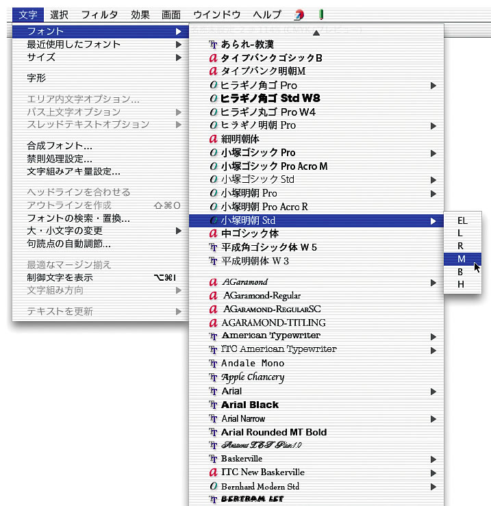
Task: Click highlighted 小塚明朝 Std font row
Action: pyautogui.click(x=316, y=220)
